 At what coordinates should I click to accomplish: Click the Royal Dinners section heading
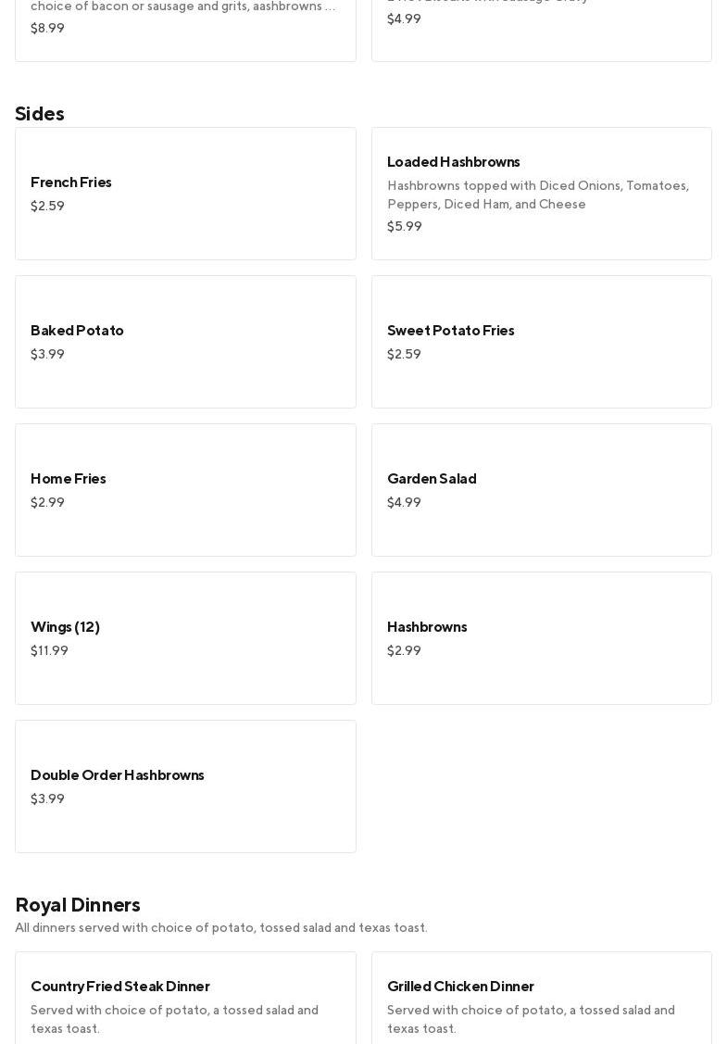point(78,904)
